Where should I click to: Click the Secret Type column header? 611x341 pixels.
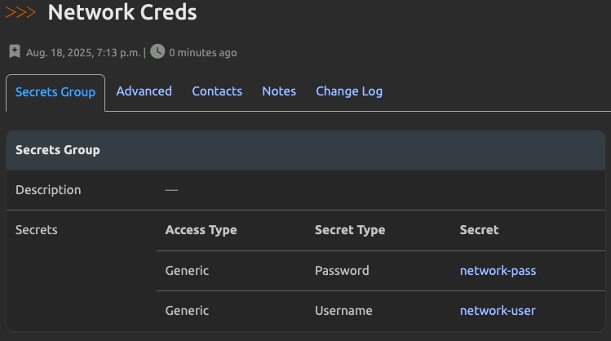click(349, 230)
